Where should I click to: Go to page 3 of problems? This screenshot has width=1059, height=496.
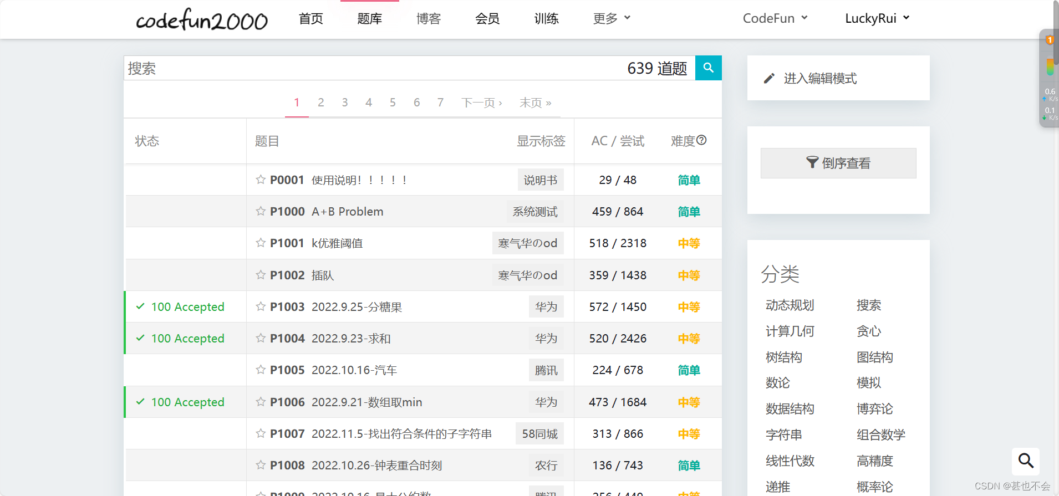[x=345, y=103]
